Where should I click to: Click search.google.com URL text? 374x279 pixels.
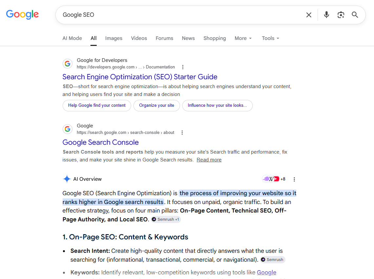(126, 133)
